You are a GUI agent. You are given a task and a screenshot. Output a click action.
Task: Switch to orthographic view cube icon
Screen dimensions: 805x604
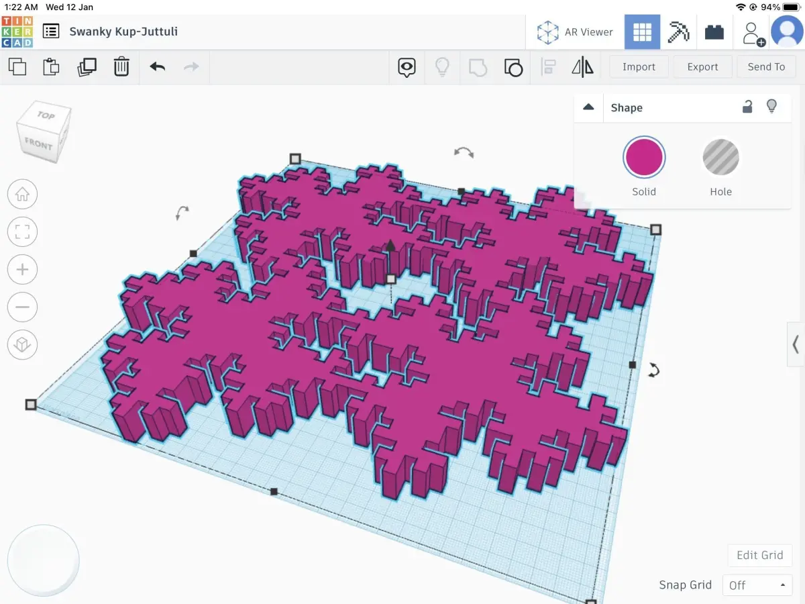click(22, 345)
